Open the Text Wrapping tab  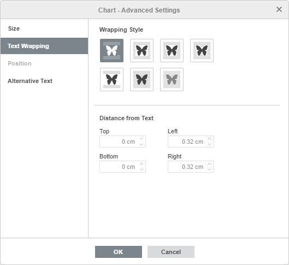point(44,46)
